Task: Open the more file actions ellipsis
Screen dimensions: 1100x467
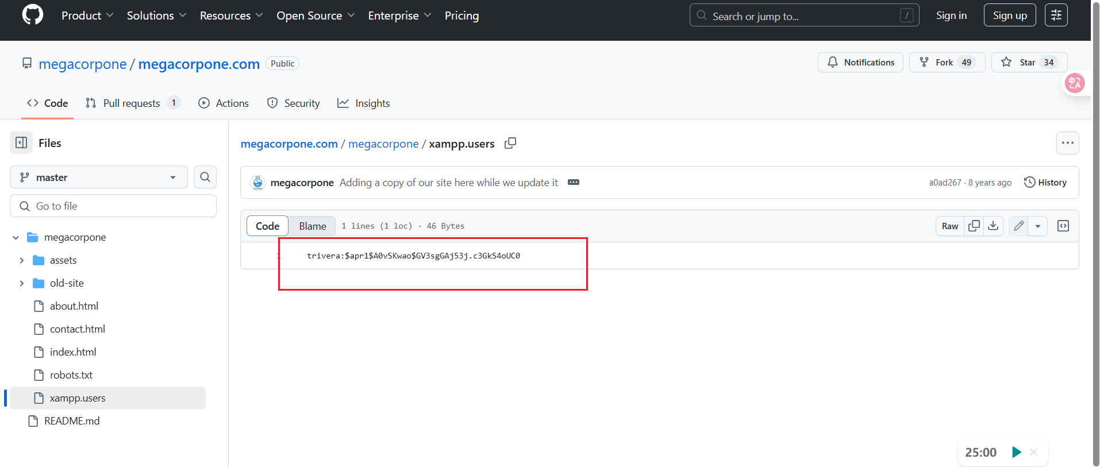Action: click(1067, 143)
